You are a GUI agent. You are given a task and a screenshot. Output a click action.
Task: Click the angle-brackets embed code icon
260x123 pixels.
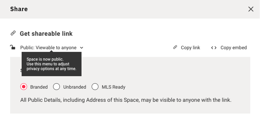(x=214, y=48)
